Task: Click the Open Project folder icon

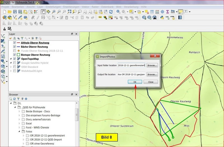Action: click(x=10, y=12)
